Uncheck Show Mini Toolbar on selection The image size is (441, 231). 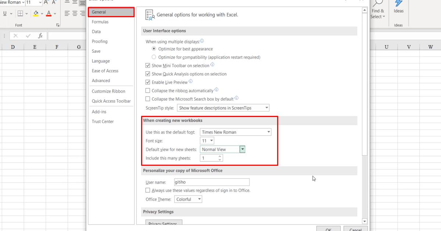(x=148, y=65)
